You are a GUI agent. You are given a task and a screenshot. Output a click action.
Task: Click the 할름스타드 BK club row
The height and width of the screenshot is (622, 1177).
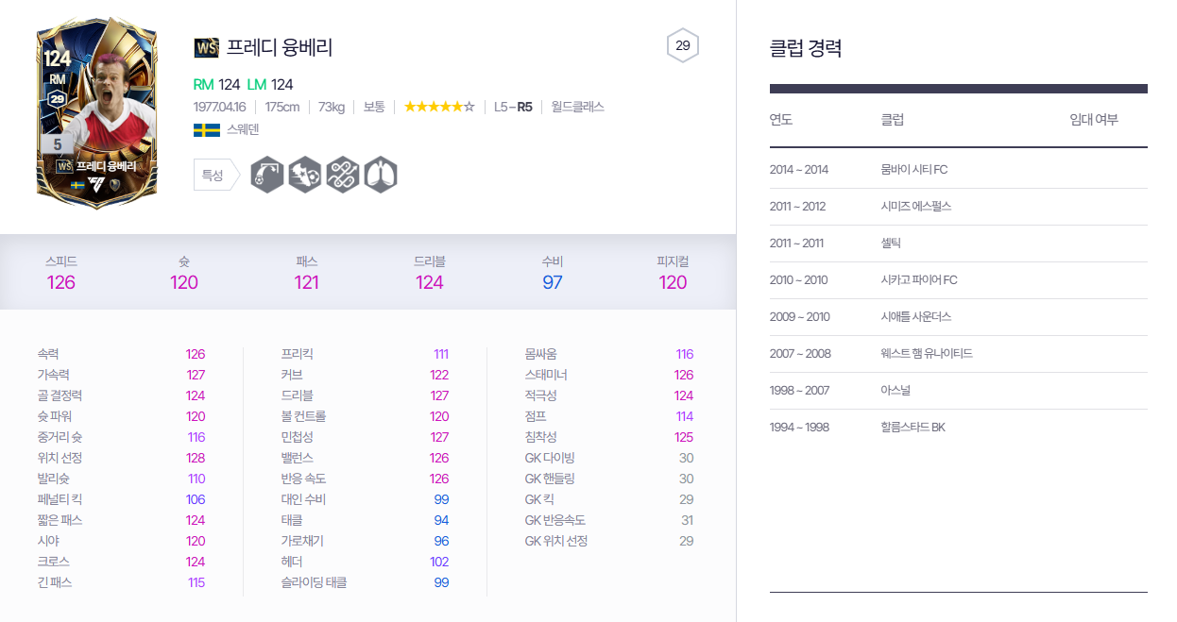pos(959,427)
